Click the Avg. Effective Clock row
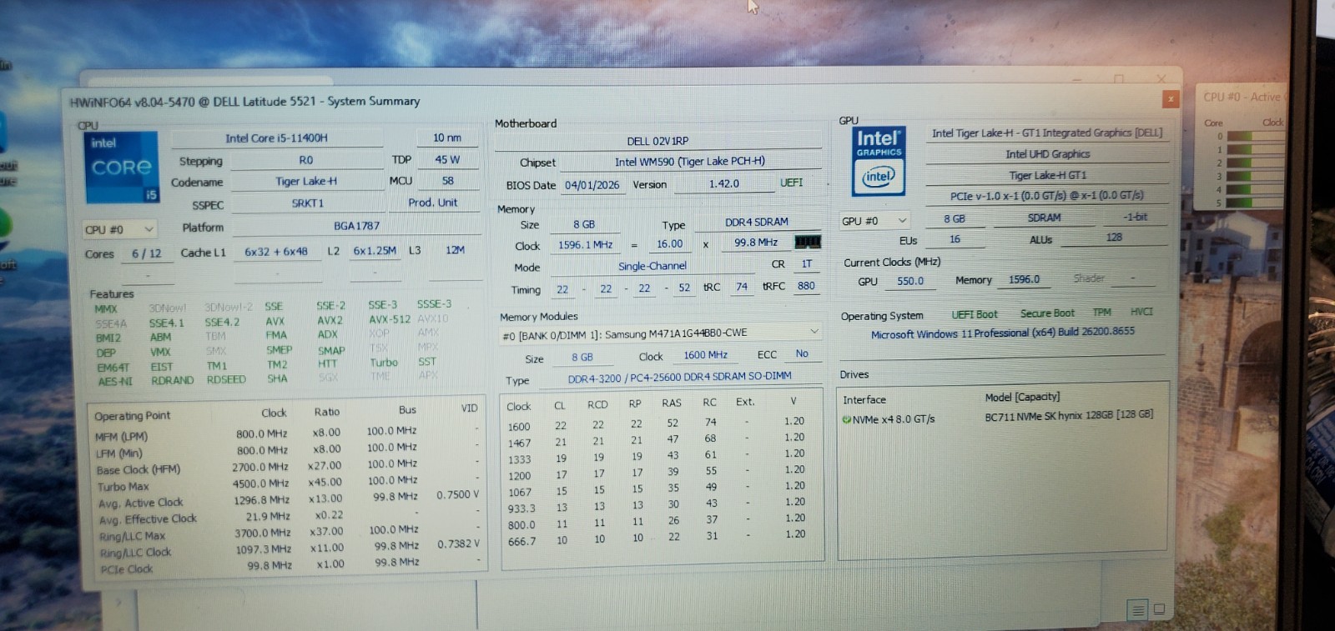Screen dimensions: 1335x631 tap(287, 517)
